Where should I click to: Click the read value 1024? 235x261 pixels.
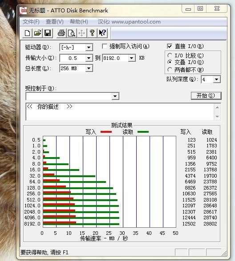(212, 140)
